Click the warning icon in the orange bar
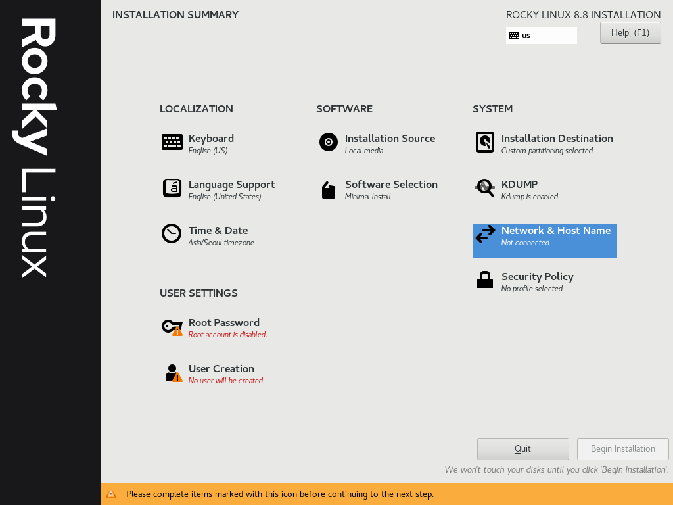The height and width of the screenshot is (505, 673). (x=111, y=494)
